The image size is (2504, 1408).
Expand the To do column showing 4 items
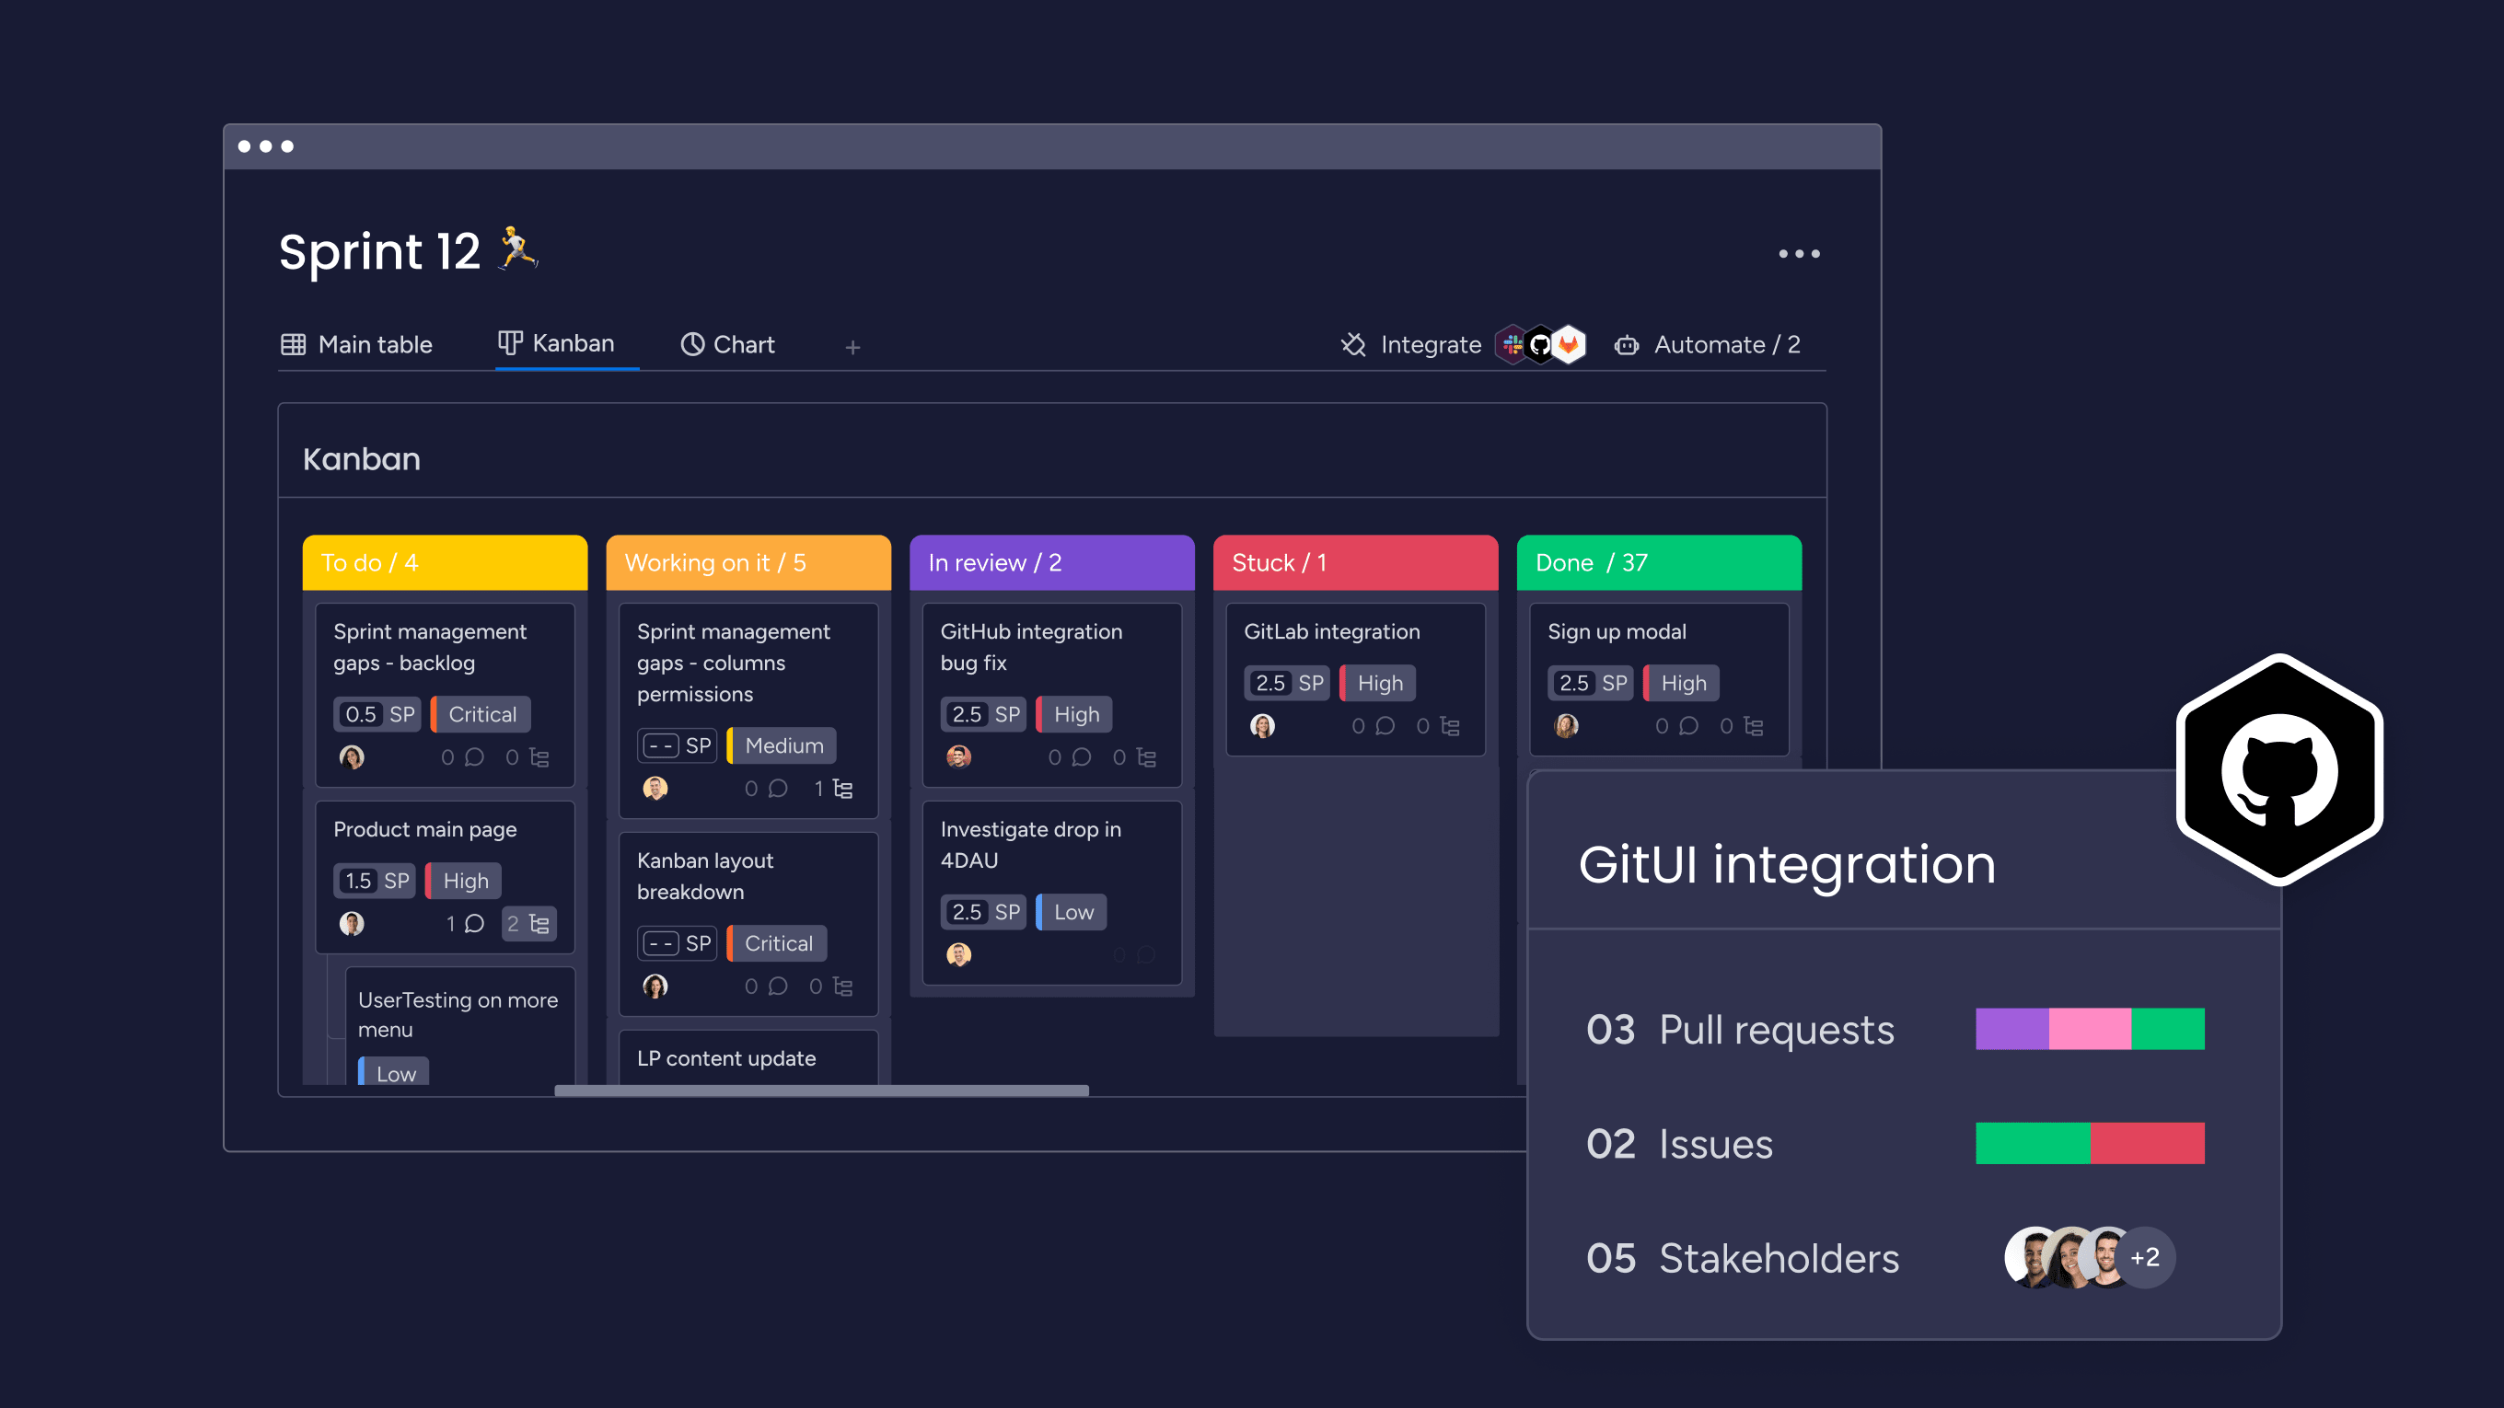[442, 560]
